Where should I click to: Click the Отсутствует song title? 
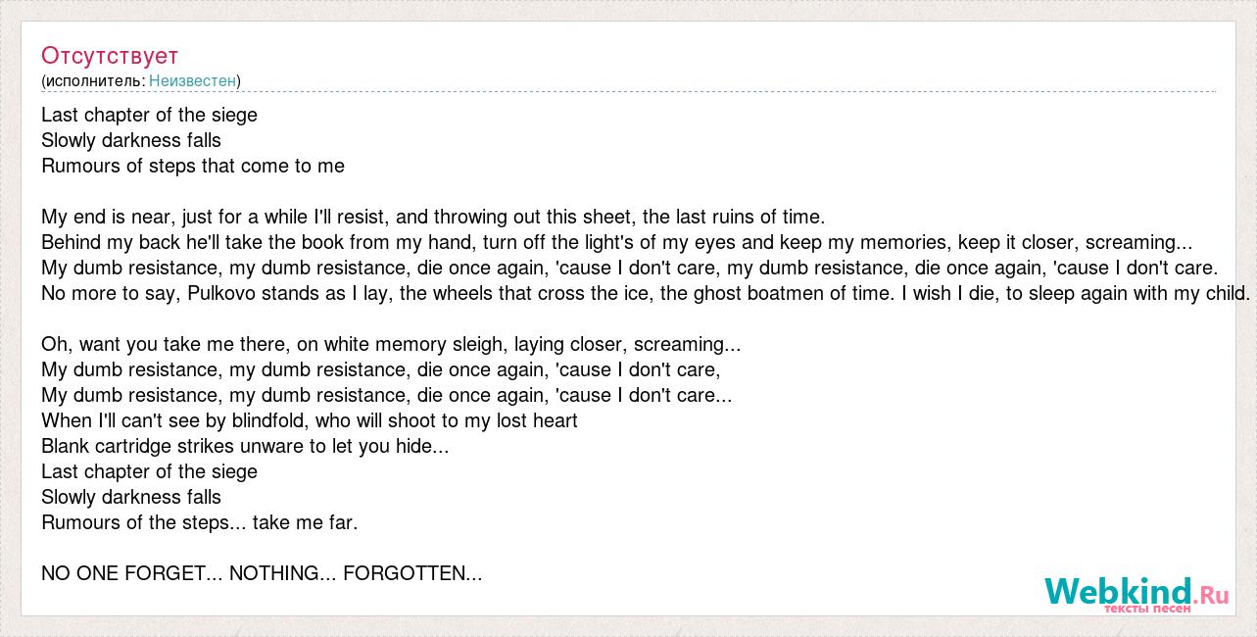[x=110, y=55]
